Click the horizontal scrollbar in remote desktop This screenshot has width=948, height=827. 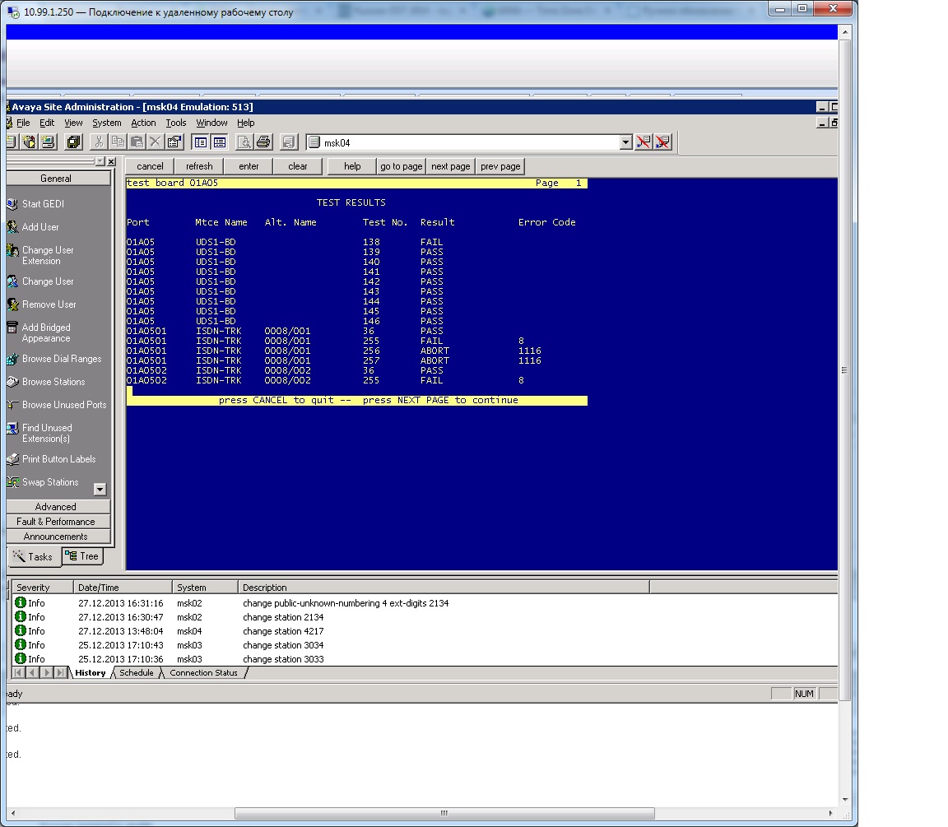tap(444, 813)
